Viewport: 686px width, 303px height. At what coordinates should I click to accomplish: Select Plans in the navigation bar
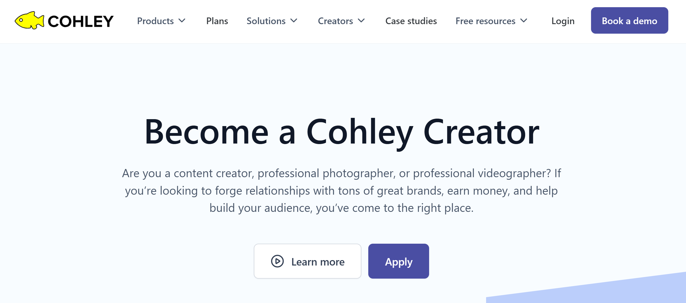coord(217,21)
